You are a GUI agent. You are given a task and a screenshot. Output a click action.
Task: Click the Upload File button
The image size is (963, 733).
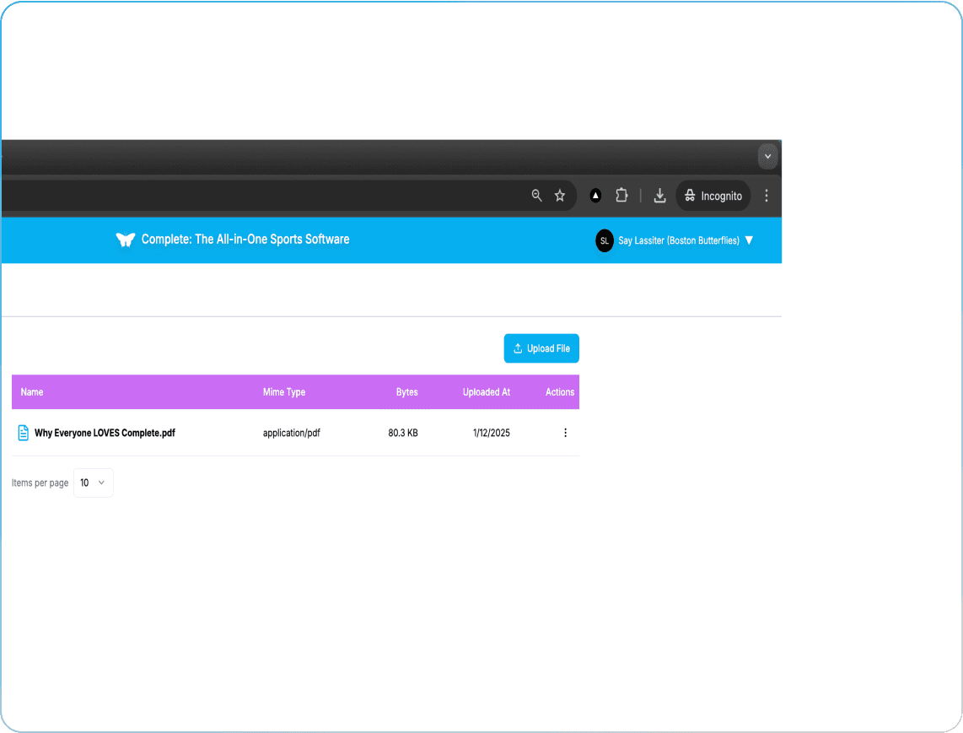(x=541, y=348)
